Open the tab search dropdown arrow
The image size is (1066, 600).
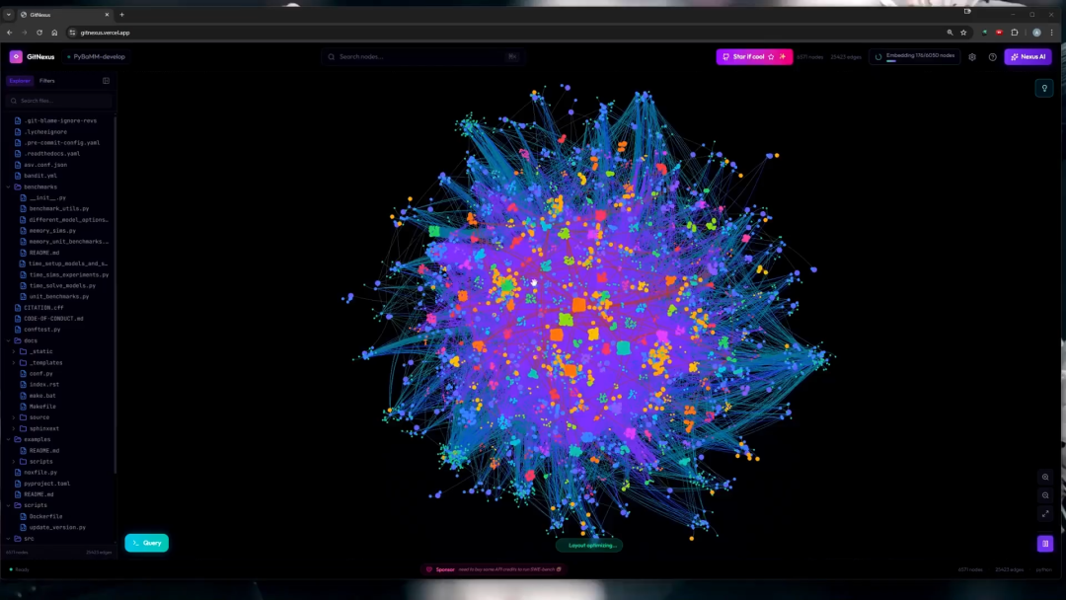(x=8, y=14)
